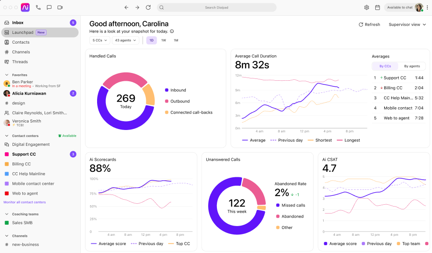This screenshot has height=253, width=432.
Task: Click the snapshot info icon
Action: [172, 32]
